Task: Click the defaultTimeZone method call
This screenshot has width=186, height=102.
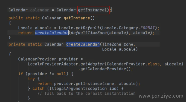Action: (x=89, y=33)
